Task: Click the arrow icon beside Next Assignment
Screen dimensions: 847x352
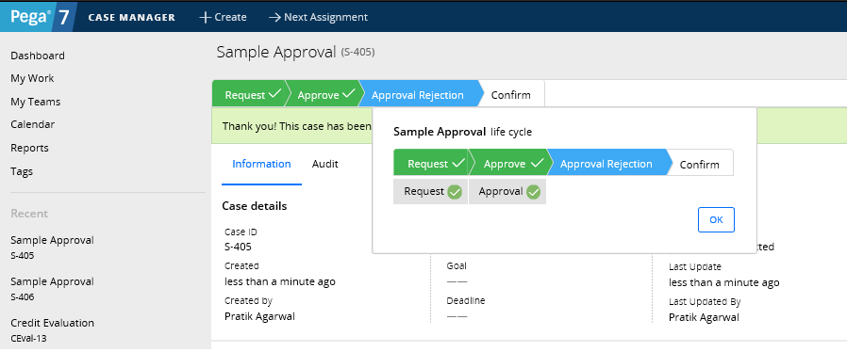Action: click(274, 17)
